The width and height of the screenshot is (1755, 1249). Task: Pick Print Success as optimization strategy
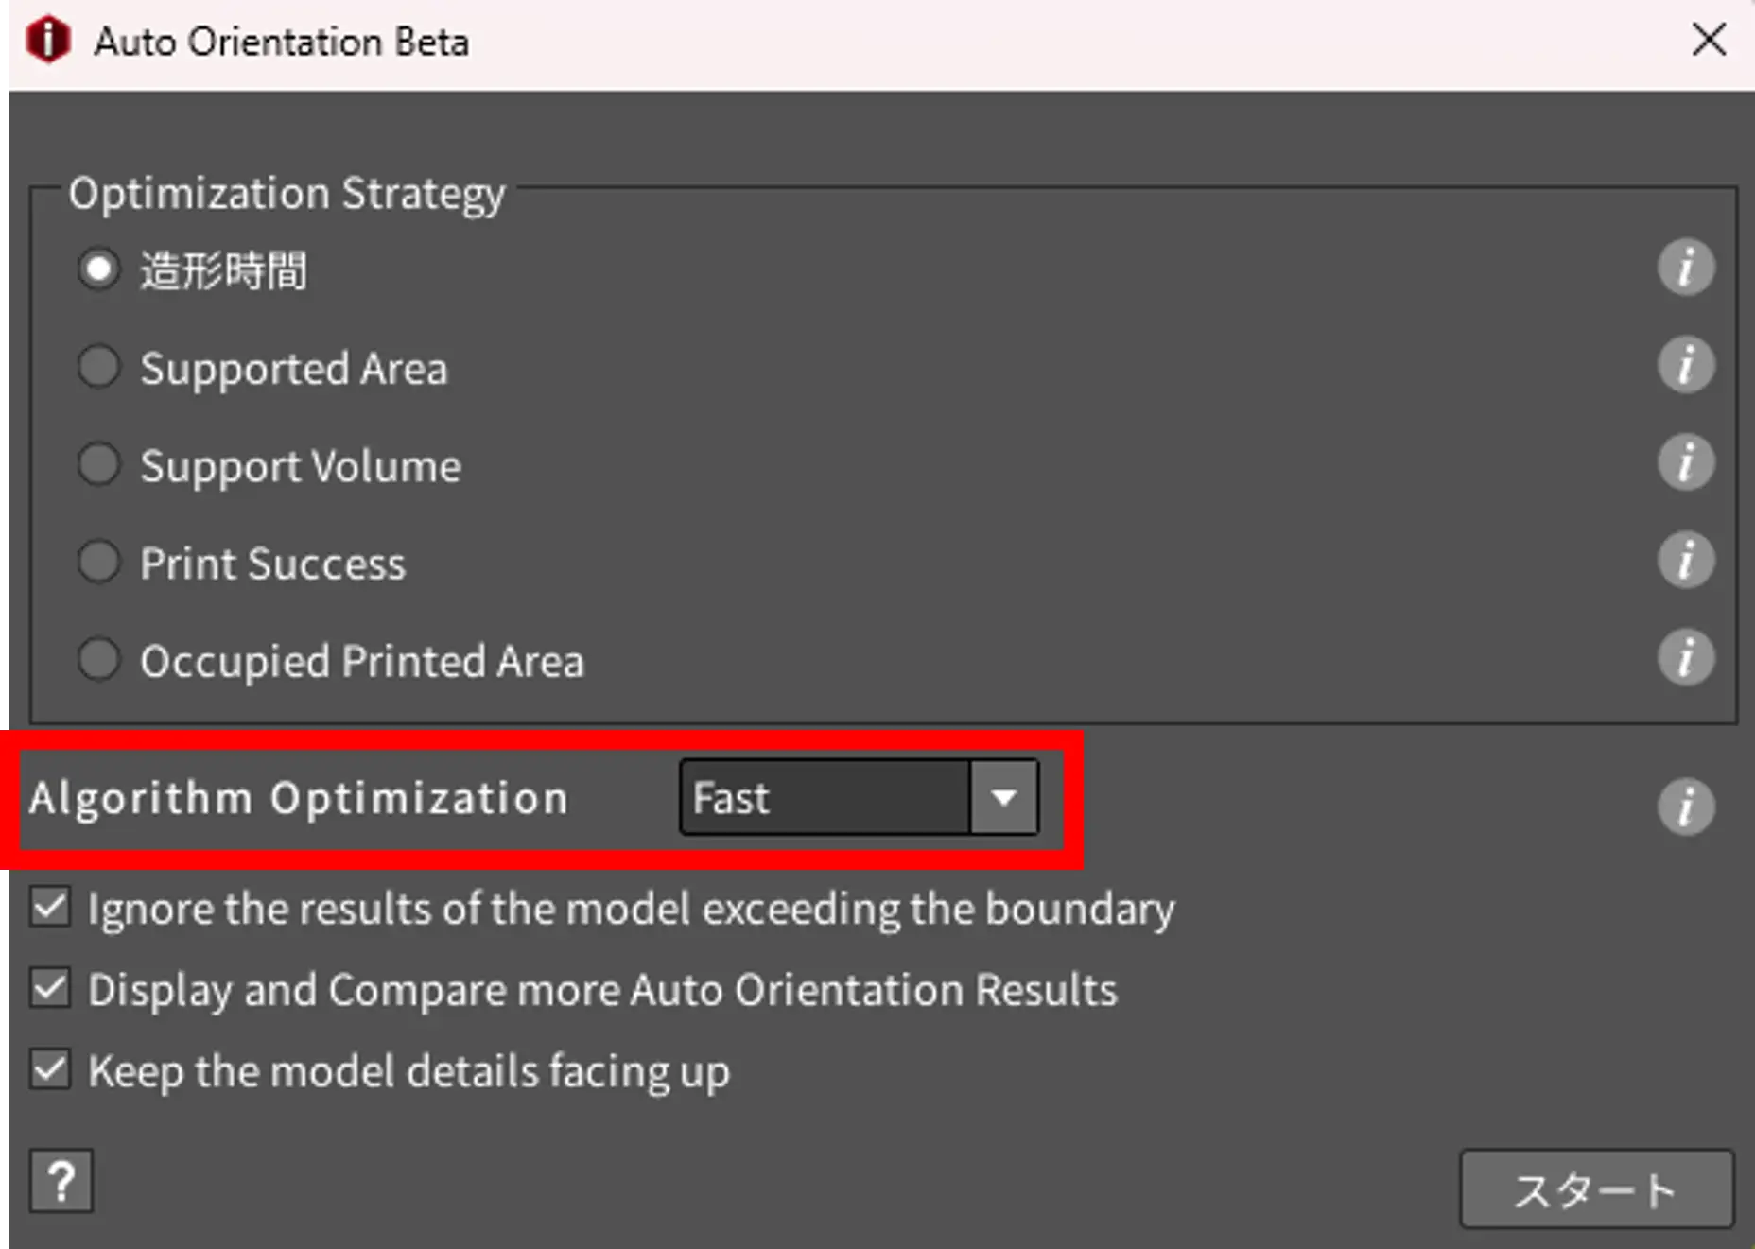pos(98,562)
